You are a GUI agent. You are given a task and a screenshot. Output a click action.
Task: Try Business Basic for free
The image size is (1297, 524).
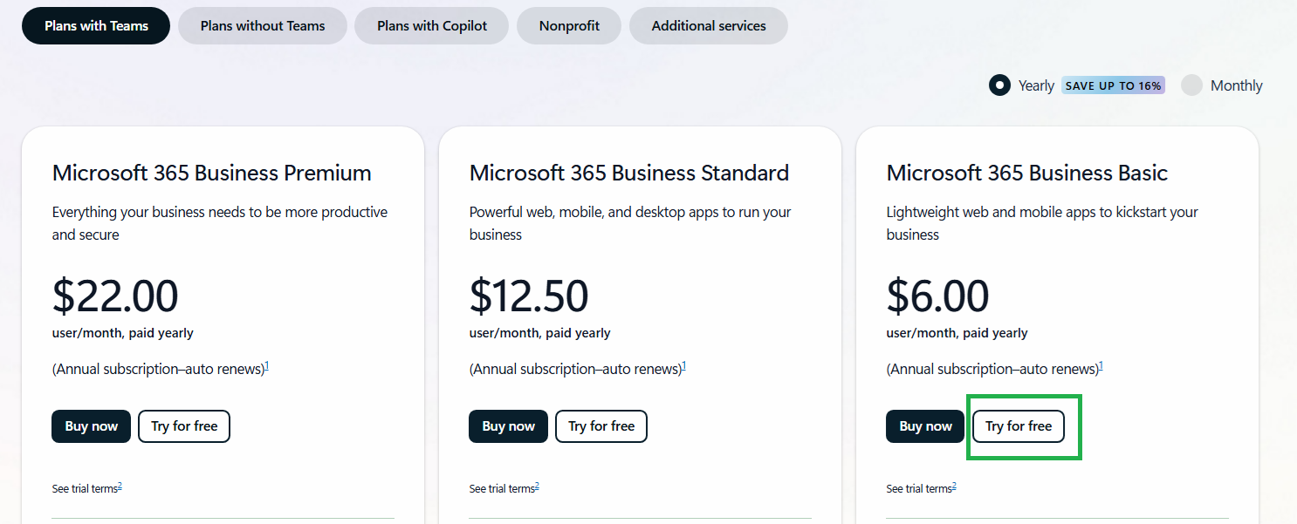(x=1019, y=426)
